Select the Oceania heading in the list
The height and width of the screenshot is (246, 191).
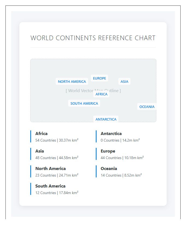[109, 168]
